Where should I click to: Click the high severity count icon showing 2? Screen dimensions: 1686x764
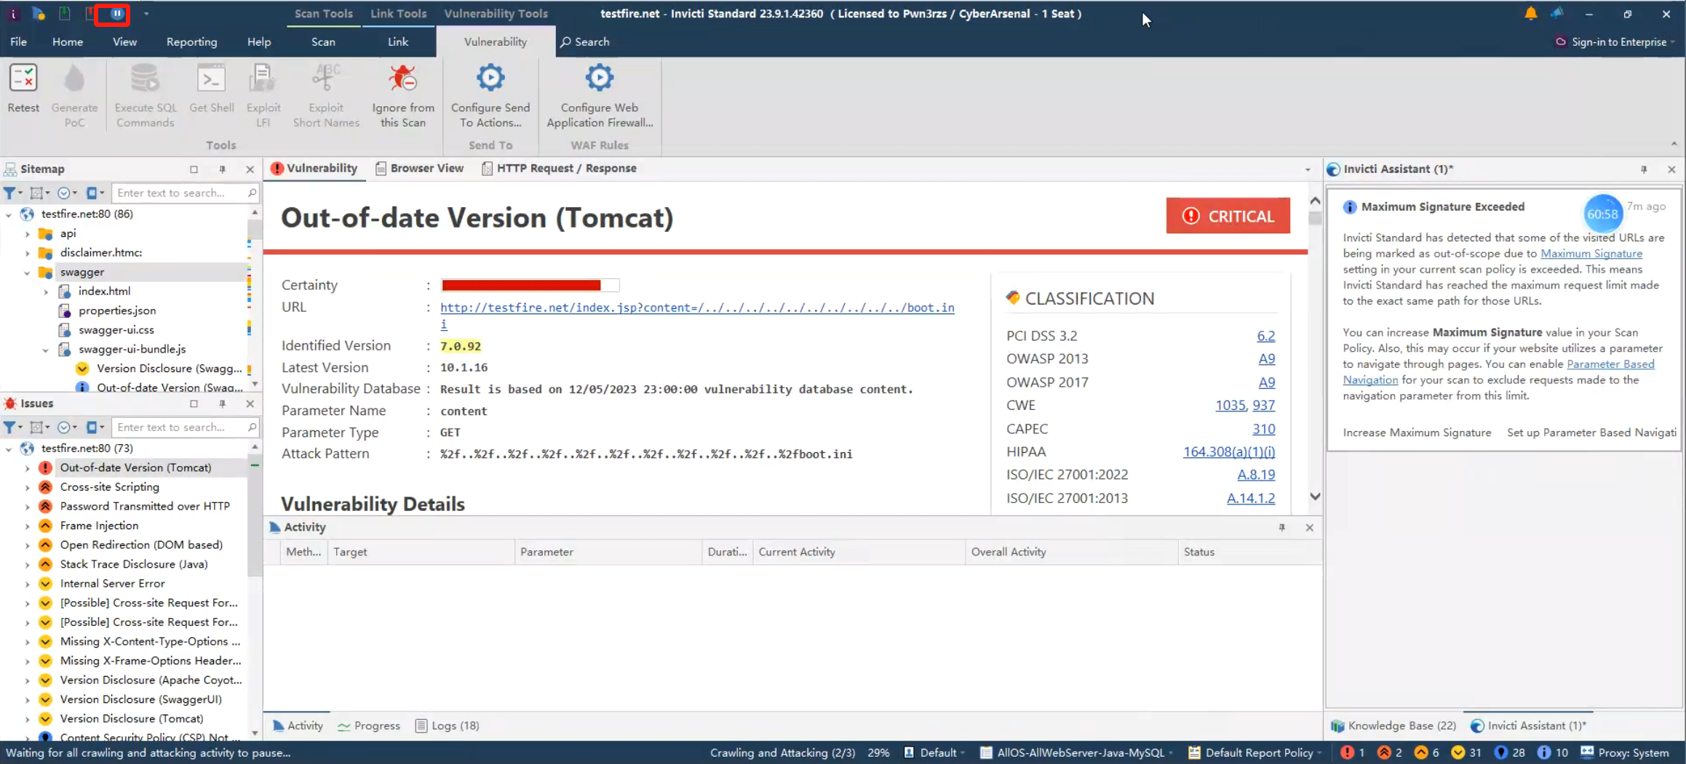pyautogui.click(x=1384, y=752)
